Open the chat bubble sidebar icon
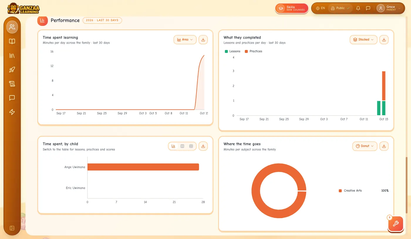This screenshot has width=411, height=239. click(12, 98)
